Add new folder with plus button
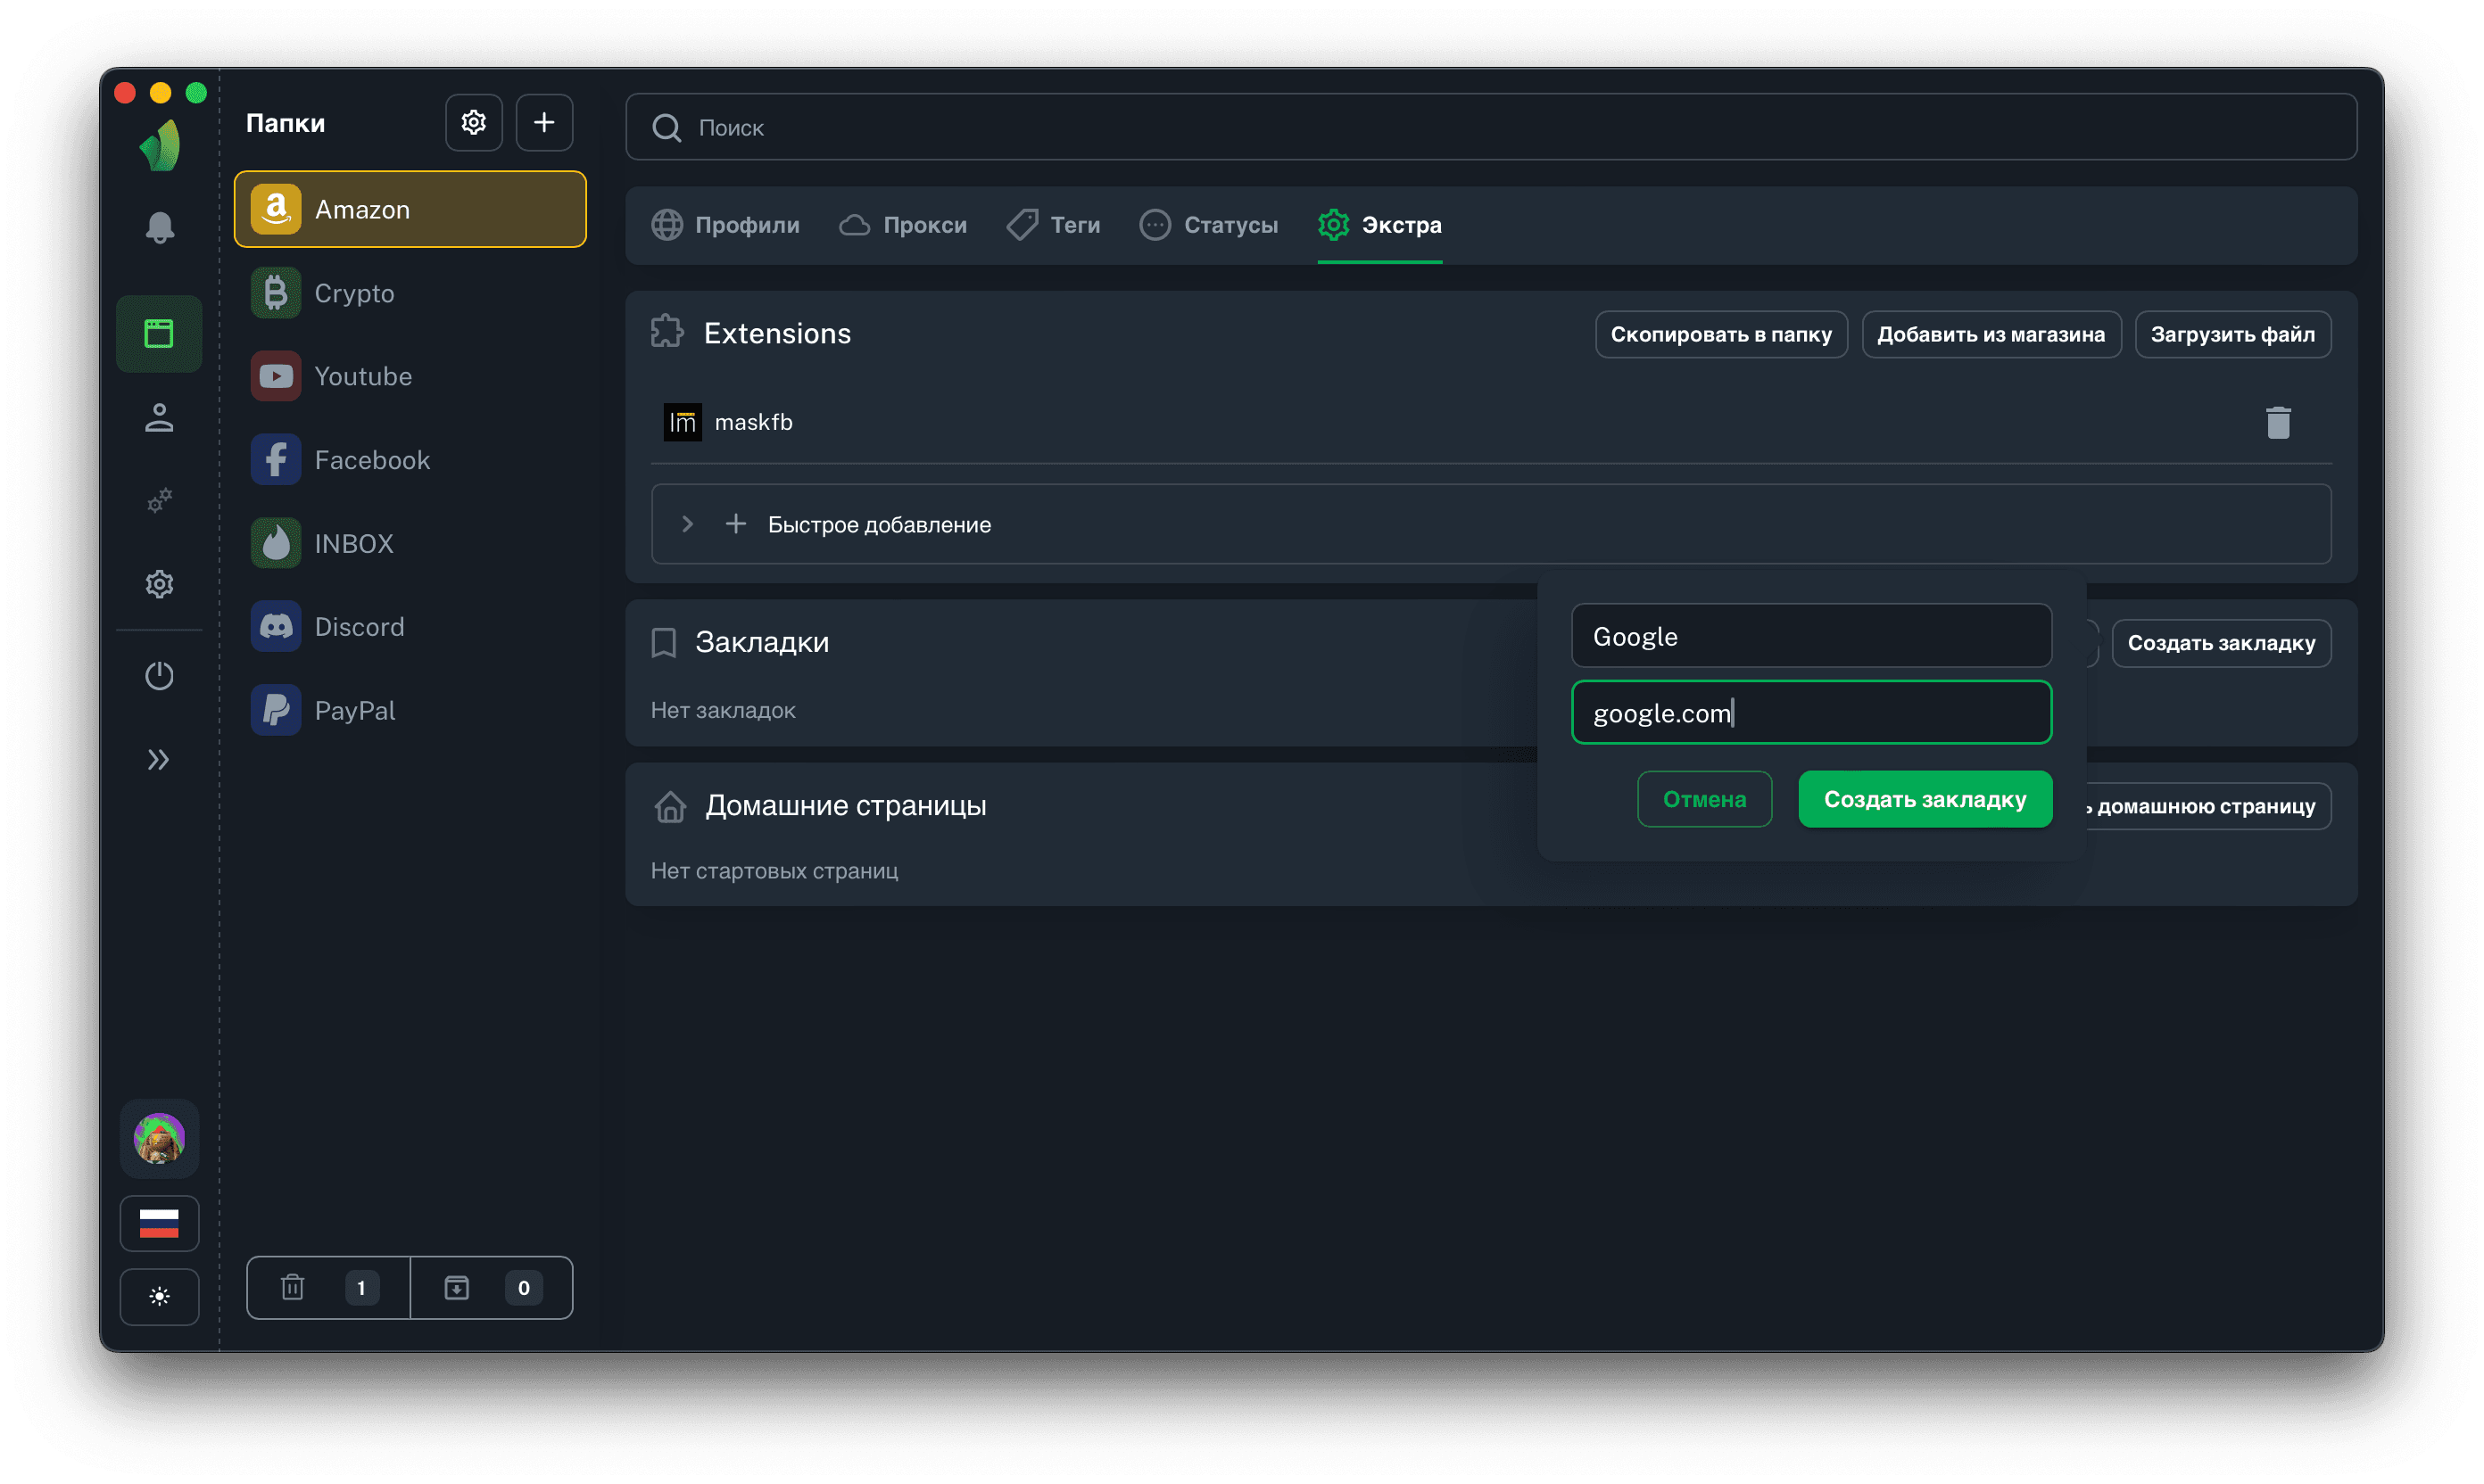This screenshot has width=2484, height=1484. [544, 123]
